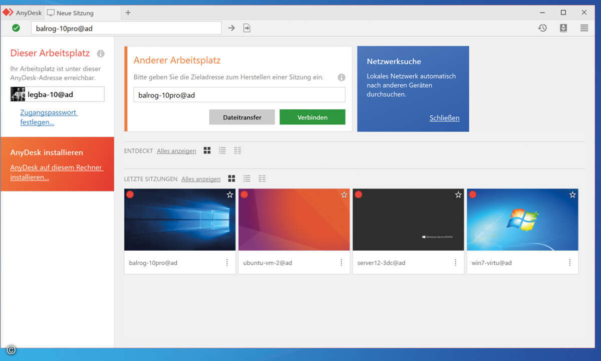
Task: Click the green connection status checkmark icon
Action: tap(16, 28)
